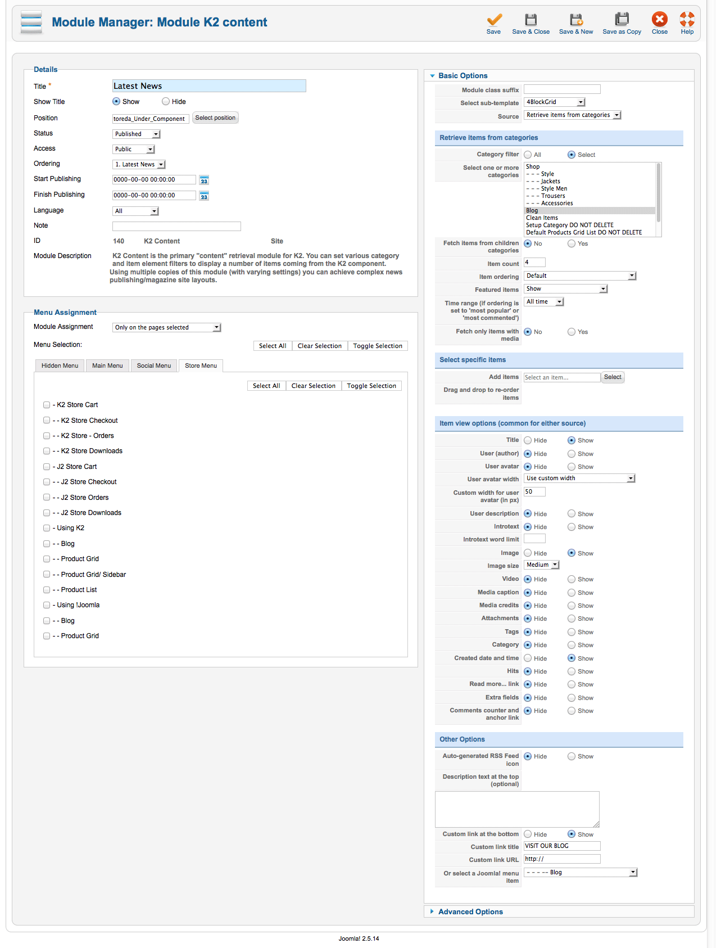Open the Ordering dropdown
This screenshot has width=721, height=948.
click(x=139, y=164)
